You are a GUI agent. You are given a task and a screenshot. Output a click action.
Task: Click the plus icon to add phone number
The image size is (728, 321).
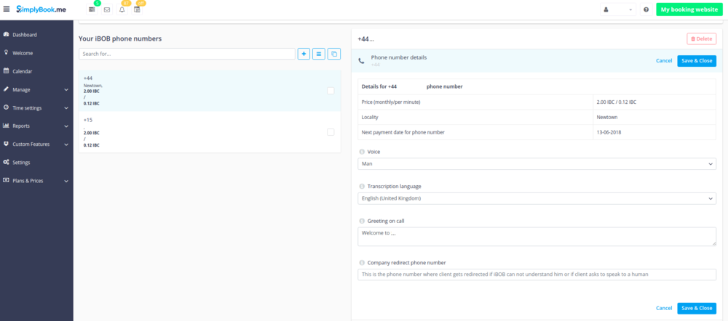pos(304,54)
